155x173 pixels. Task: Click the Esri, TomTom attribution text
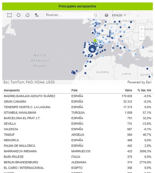[29, 82]
